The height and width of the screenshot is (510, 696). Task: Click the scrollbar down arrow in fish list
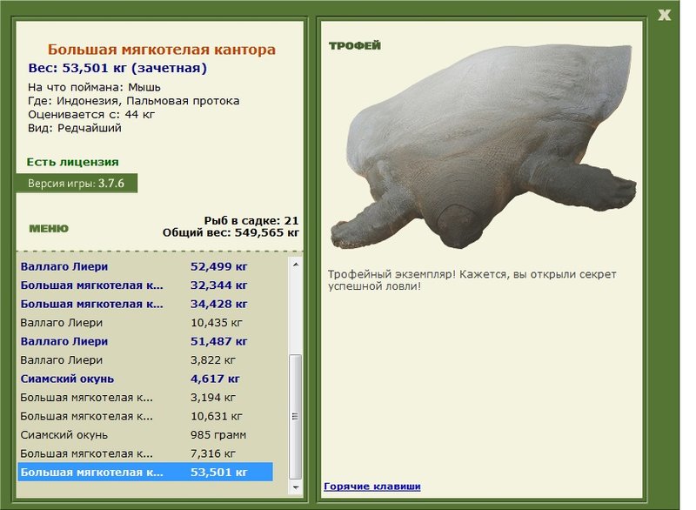pos(296,487)
